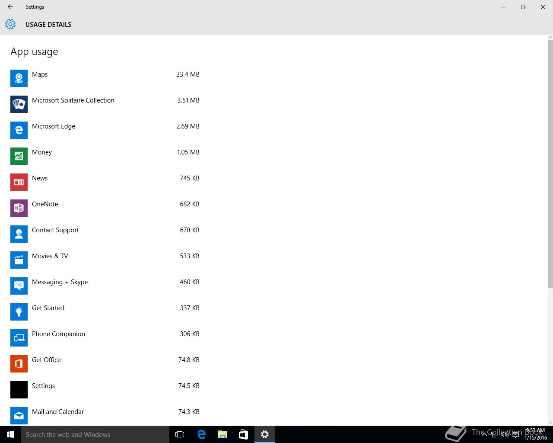Select the Mail and Calendar label

click(x=58, y=412)
